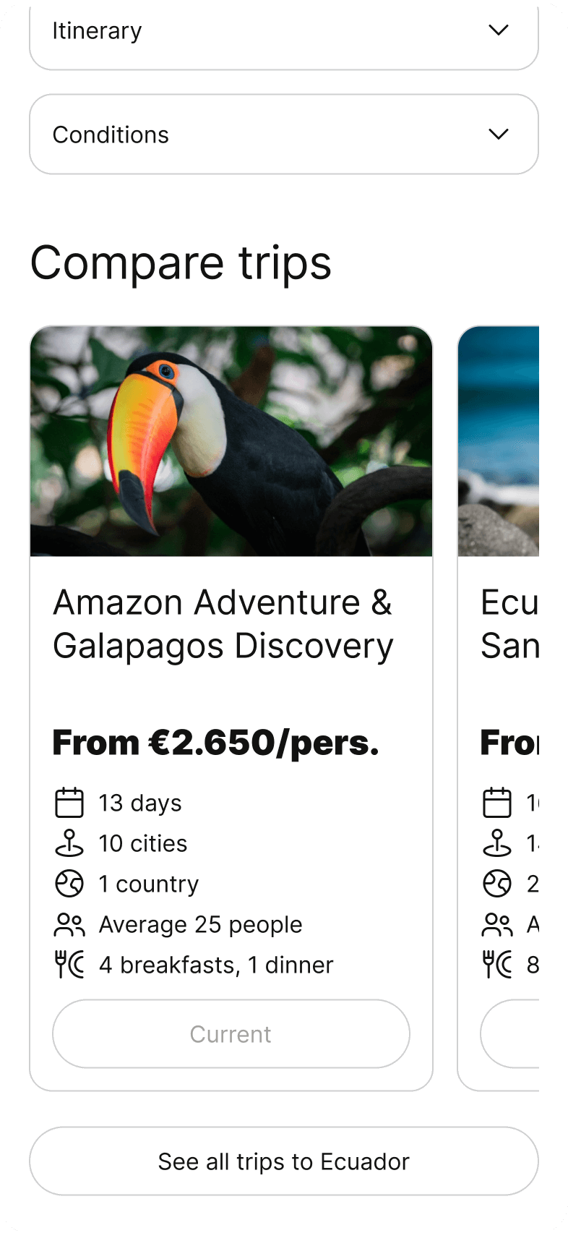Click the partially visible button on the second card
Image resolution: width=568 pixels, height=1233 pixels.
pos(510,1034)
